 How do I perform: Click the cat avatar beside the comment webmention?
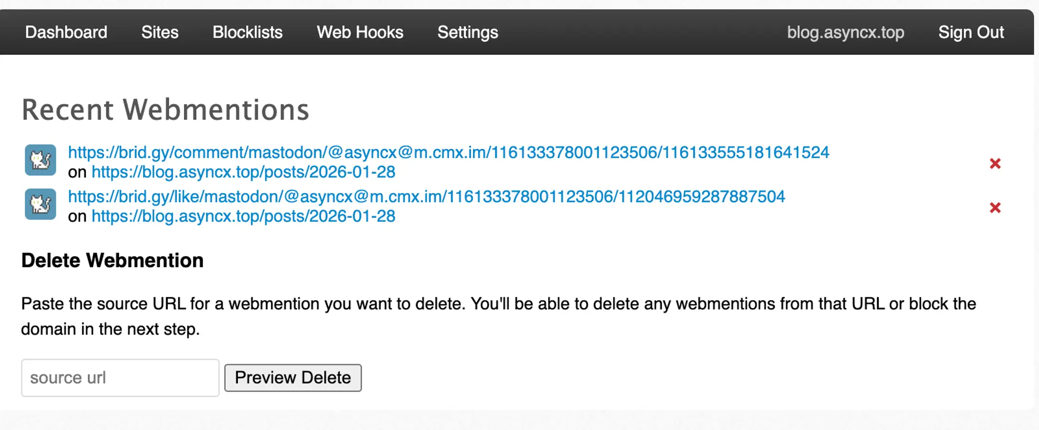click(x=41, y=160)
